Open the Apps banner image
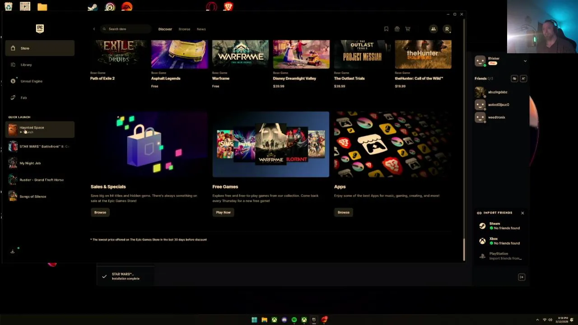This screenshot has width=578, height=325. click(x=393, y=144)
